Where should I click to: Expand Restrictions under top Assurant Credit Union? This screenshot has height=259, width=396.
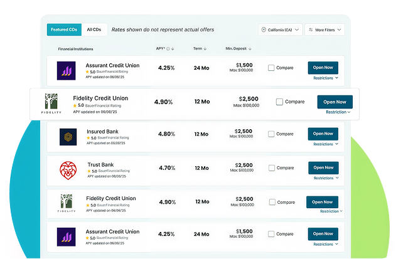(326, 78)
